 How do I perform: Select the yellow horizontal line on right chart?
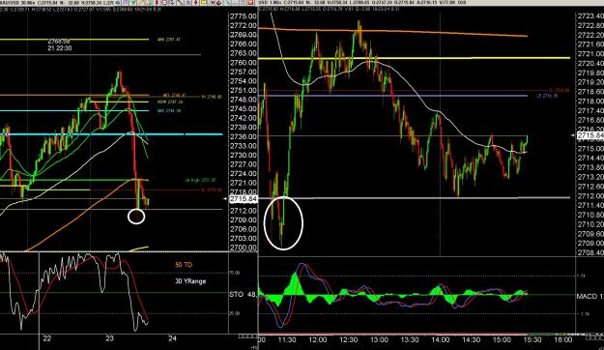[414, 58]
